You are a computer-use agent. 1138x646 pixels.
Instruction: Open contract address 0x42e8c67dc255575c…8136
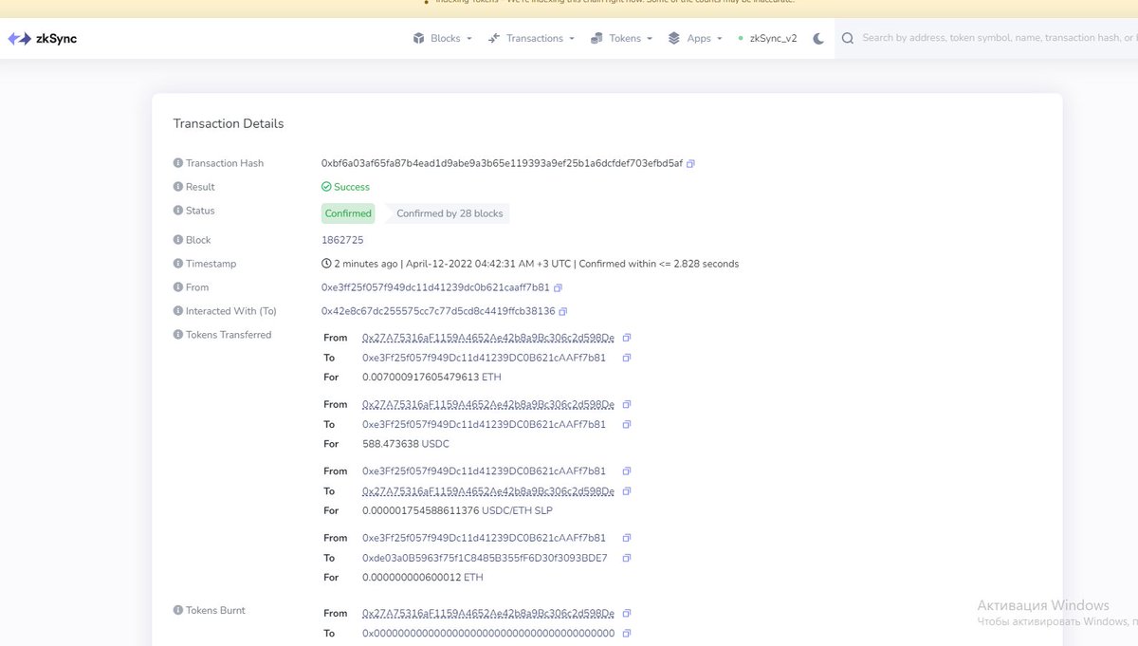[x=438, y=311]
